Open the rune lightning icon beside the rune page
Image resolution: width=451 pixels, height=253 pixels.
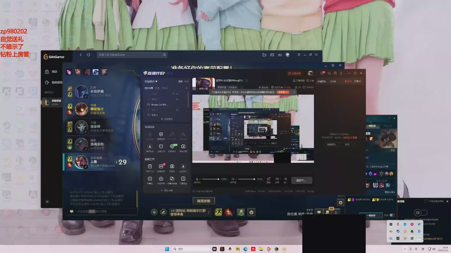click(154, 213)
